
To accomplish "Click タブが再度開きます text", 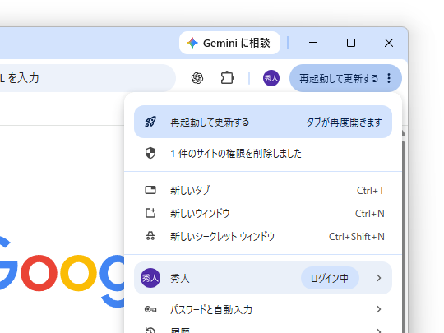I will click(344, 123).
